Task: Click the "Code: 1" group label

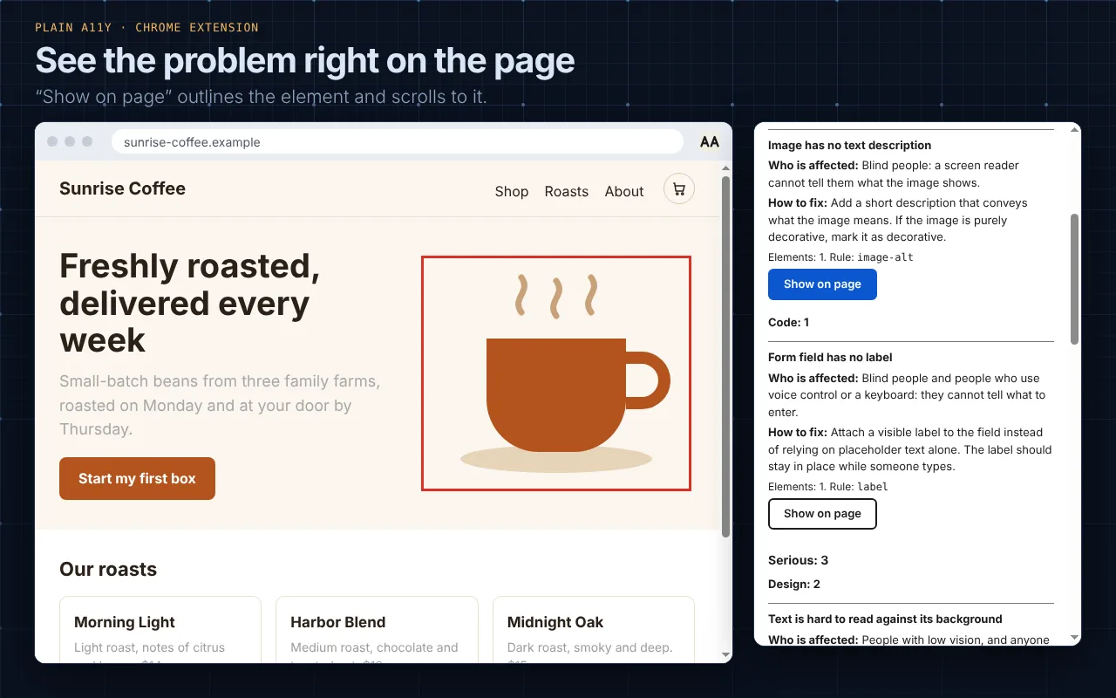Action: (x=789, y=323)
